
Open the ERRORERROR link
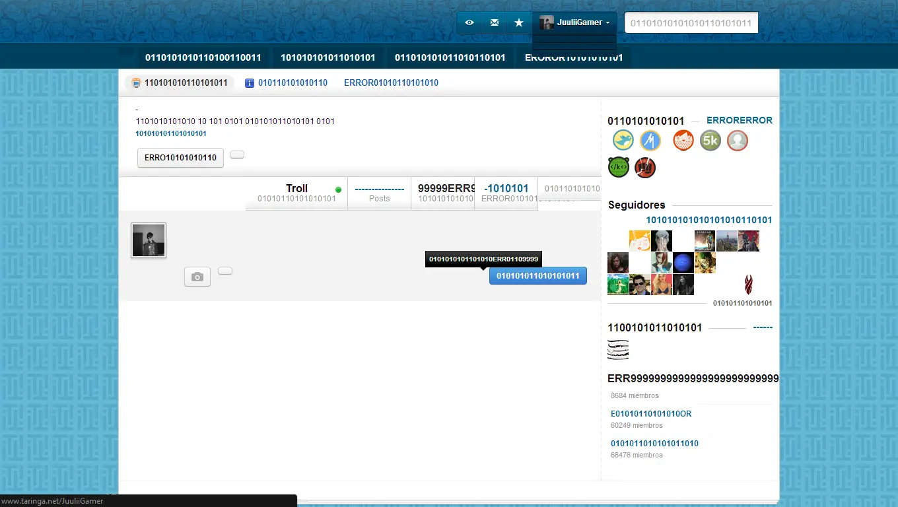coord(740,121)
